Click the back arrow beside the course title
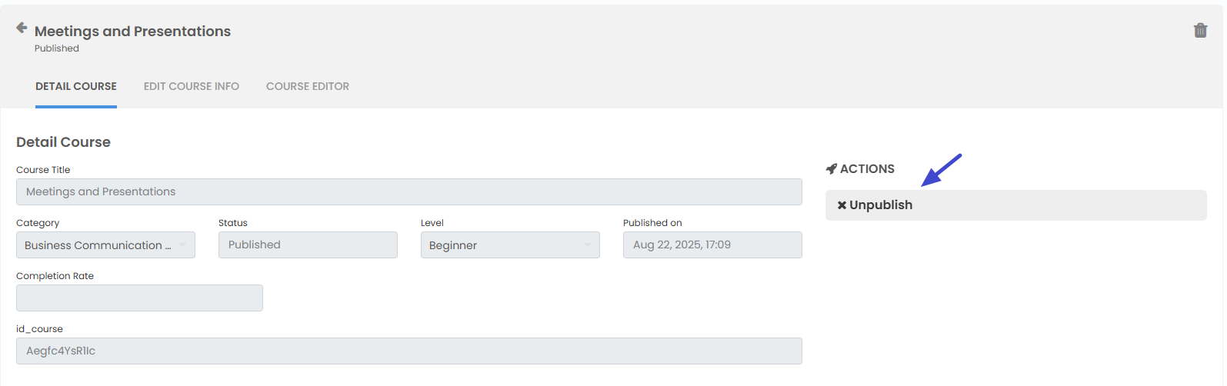Image resolution: width=1227 pixels, height=386 pixels. click(x=22, y=28)
